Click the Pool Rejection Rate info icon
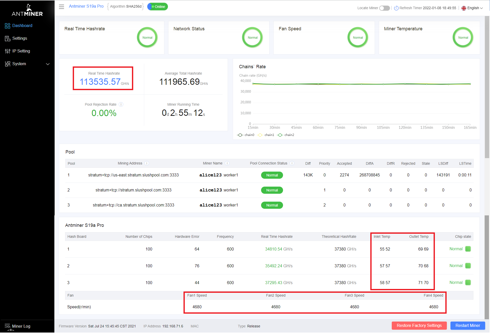This screenshot has width=490, height=333. (121, 104)
